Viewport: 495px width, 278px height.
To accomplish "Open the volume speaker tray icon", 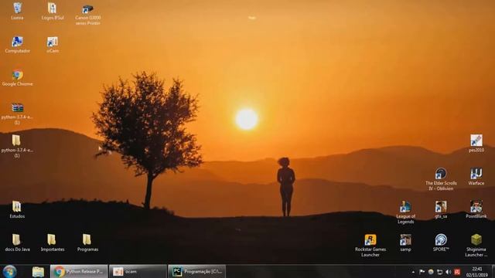I will coord(449,272).
